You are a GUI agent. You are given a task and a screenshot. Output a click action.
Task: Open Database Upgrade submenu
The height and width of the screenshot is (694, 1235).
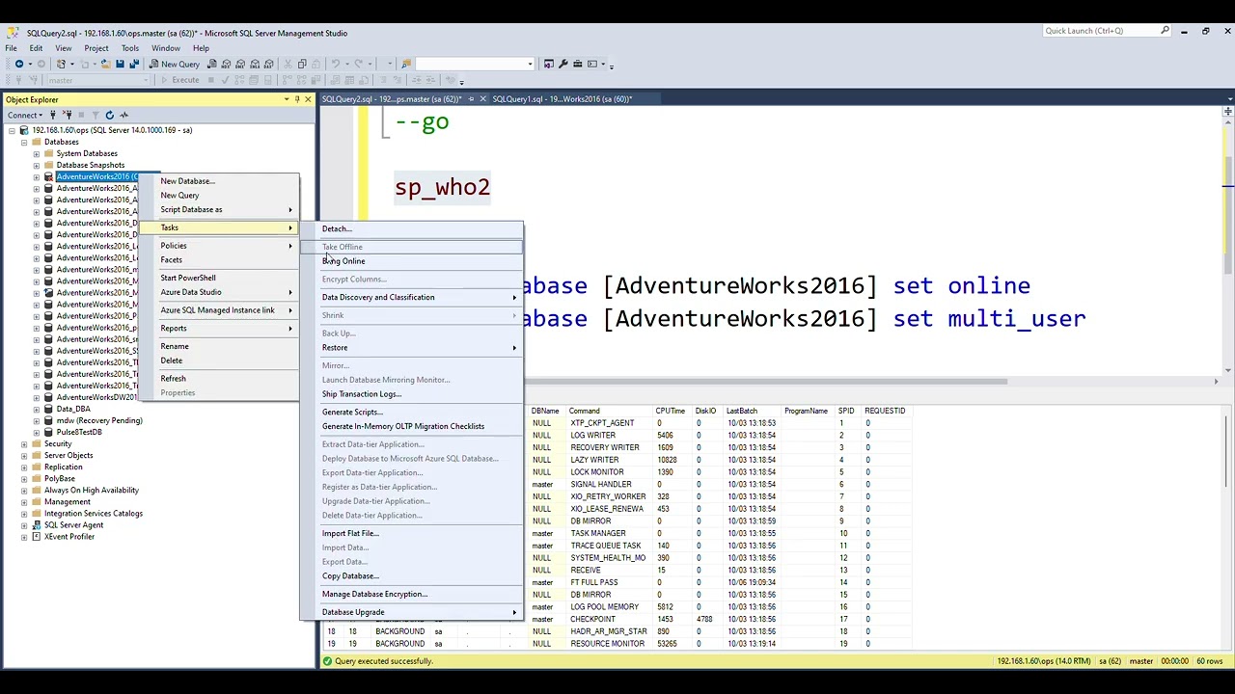[412, 612]
